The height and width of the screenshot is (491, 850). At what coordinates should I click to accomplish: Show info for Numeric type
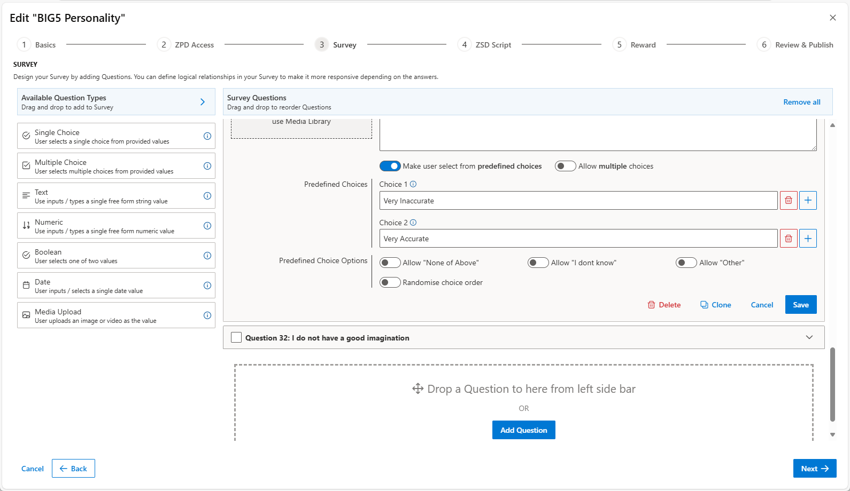(x=207, y=226)
